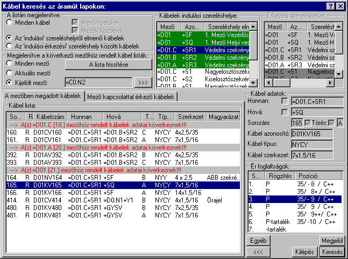
Task: Select cable row 160. D01CV160
Action: tap(123, 132)
